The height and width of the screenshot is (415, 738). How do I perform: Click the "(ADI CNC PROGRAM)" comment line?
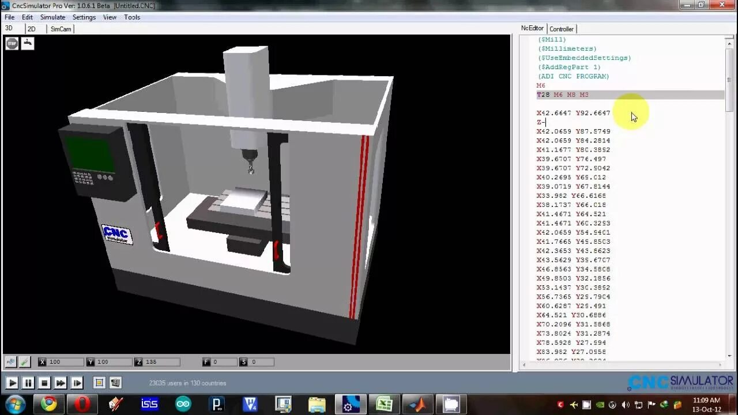coord(573,76)
